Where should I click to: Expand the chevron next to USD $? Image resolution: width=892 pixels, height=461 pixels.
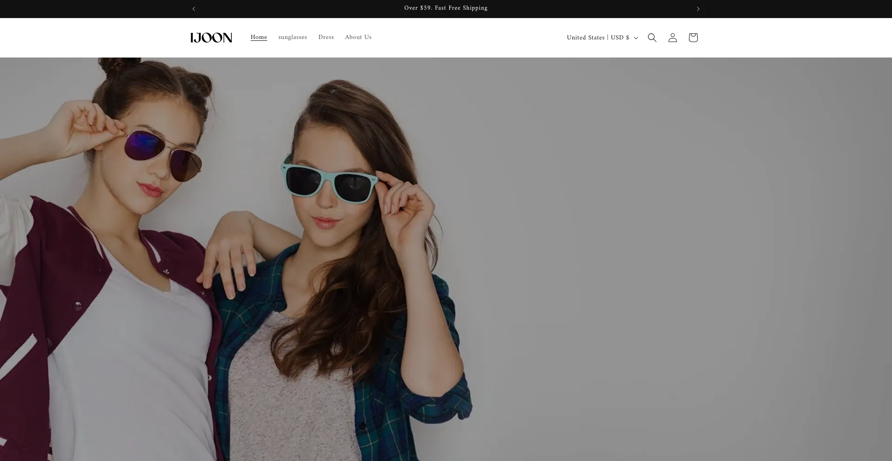pyautogui.click(x=636, y=38)
